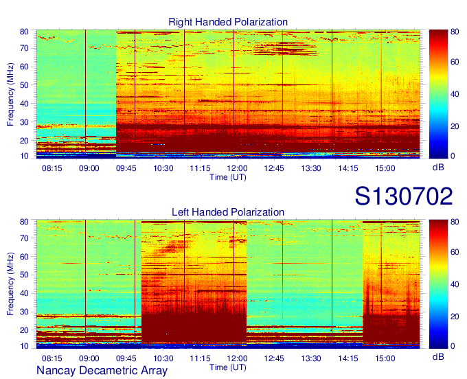The height and width of the screenshot is (379, 467).
Task: Click the 60 frequency tick on bottom plot
Action: [25, 257]
